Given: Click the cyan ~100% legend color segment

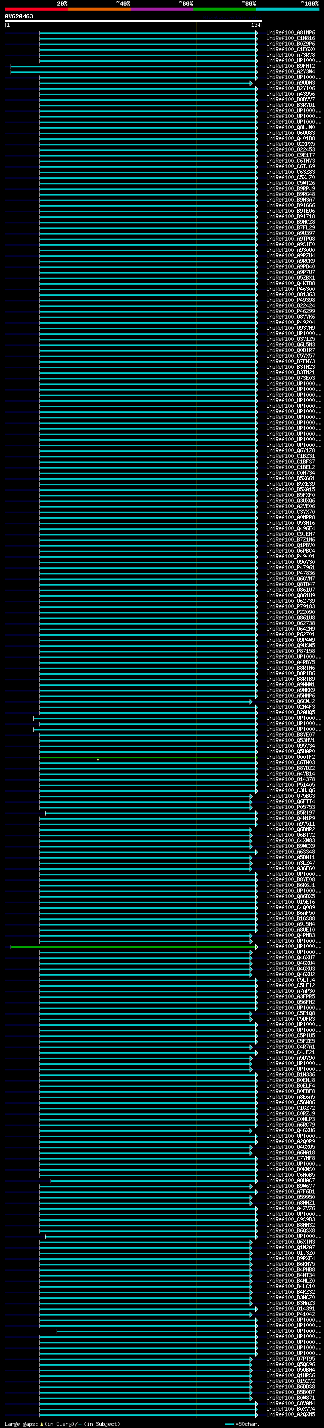Looking at the screenshot, I should tap(288, 9).
